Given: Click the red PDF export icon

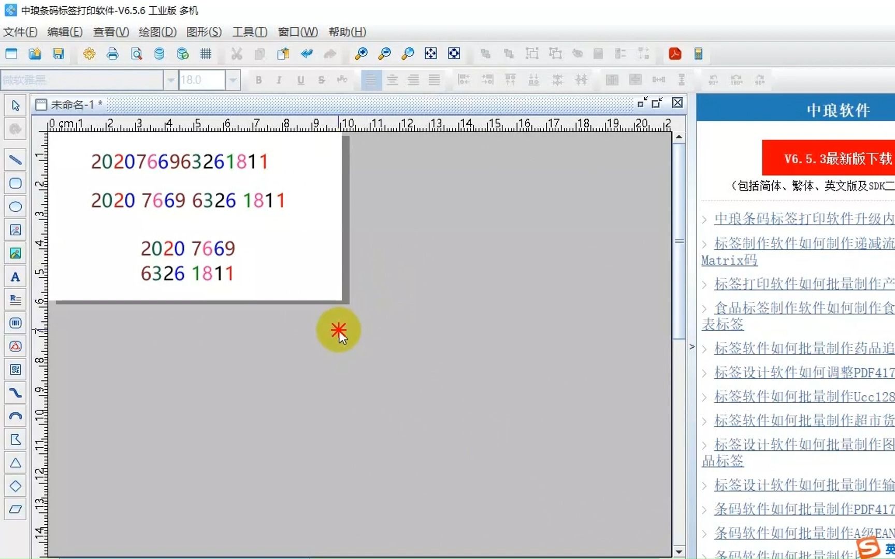Looking at the screenshot, I should pos(675,54).
